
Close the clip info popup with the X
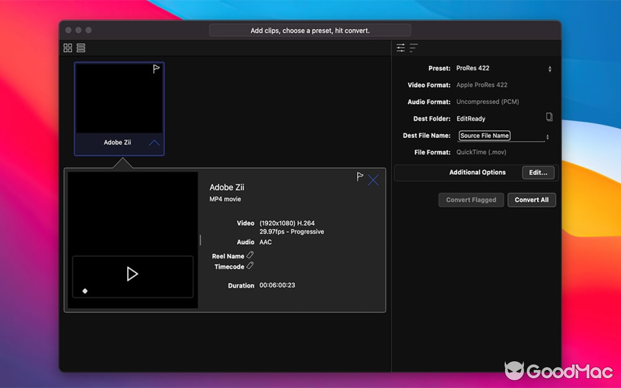pos(373,180)
